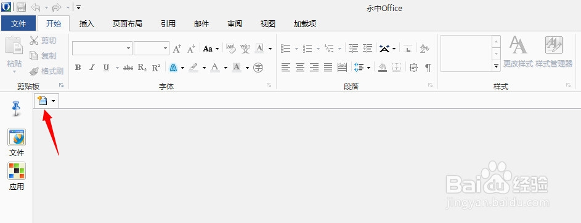
Task: Toggle Center alignment
Action: pyautogui.click(x=300, y=67)
